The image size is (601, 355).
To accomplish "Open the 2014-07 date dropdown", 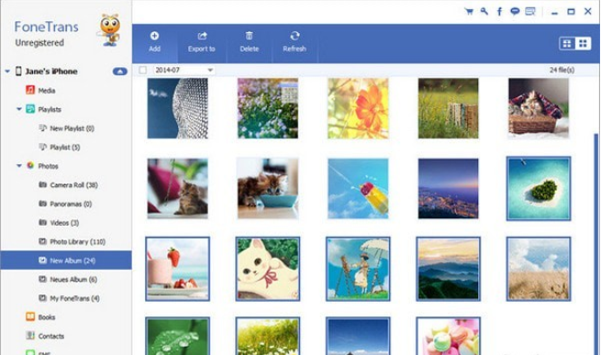I will click(184, 70).
